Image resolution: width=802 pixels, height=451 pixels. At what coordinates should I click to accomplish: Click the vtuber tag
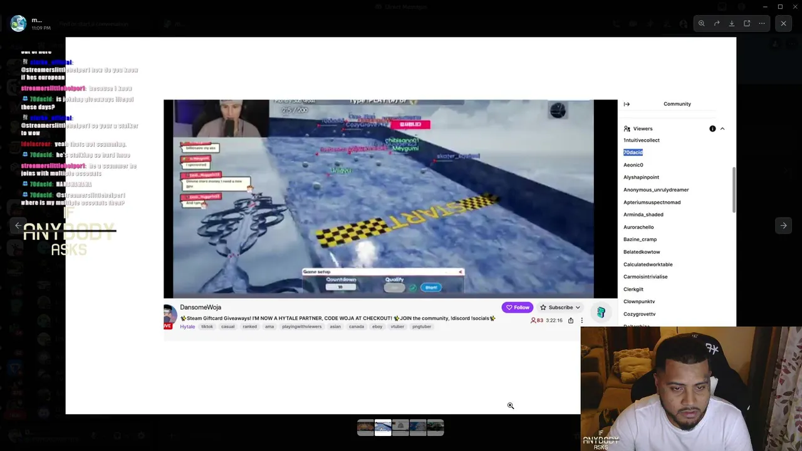tap(397, 326)
